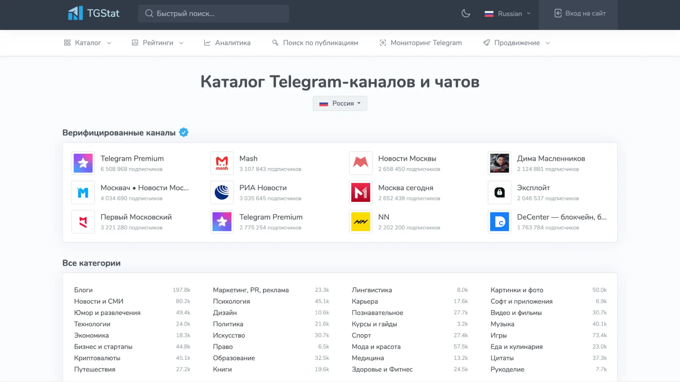This screenshot has width=680, height=382.
Task: Open the Технологии category
Action: [x=92, y=324]
